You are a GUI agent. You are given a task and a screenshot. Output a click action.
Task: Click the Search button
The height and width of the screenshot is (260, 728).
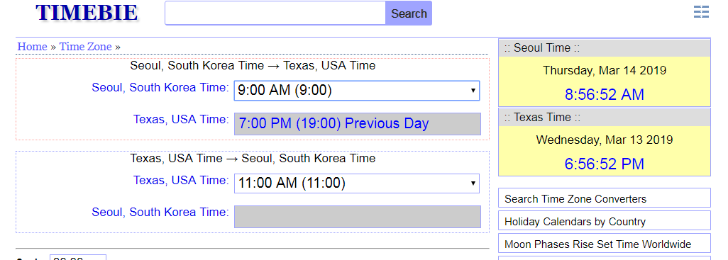tap(409, 13)
